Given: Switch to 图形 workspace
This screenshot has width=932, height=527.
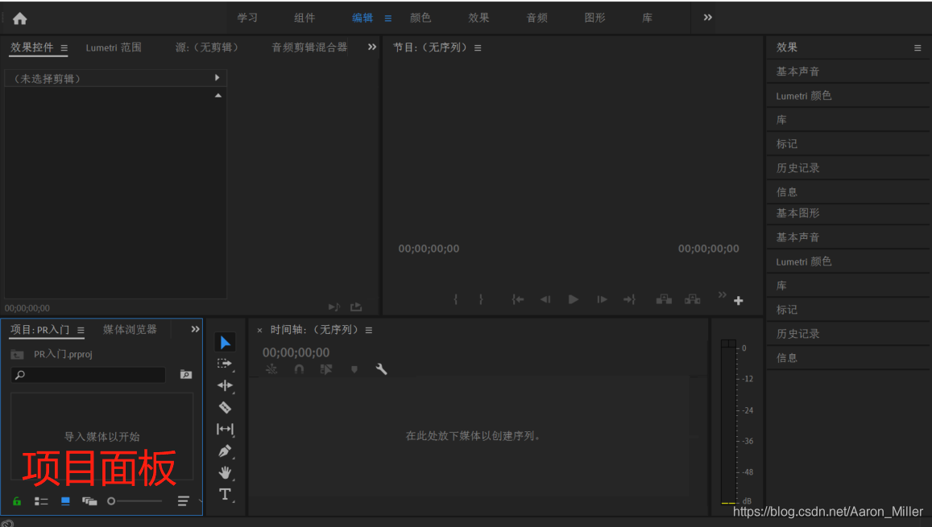Looking at the screenshot, I should [594, 18].
